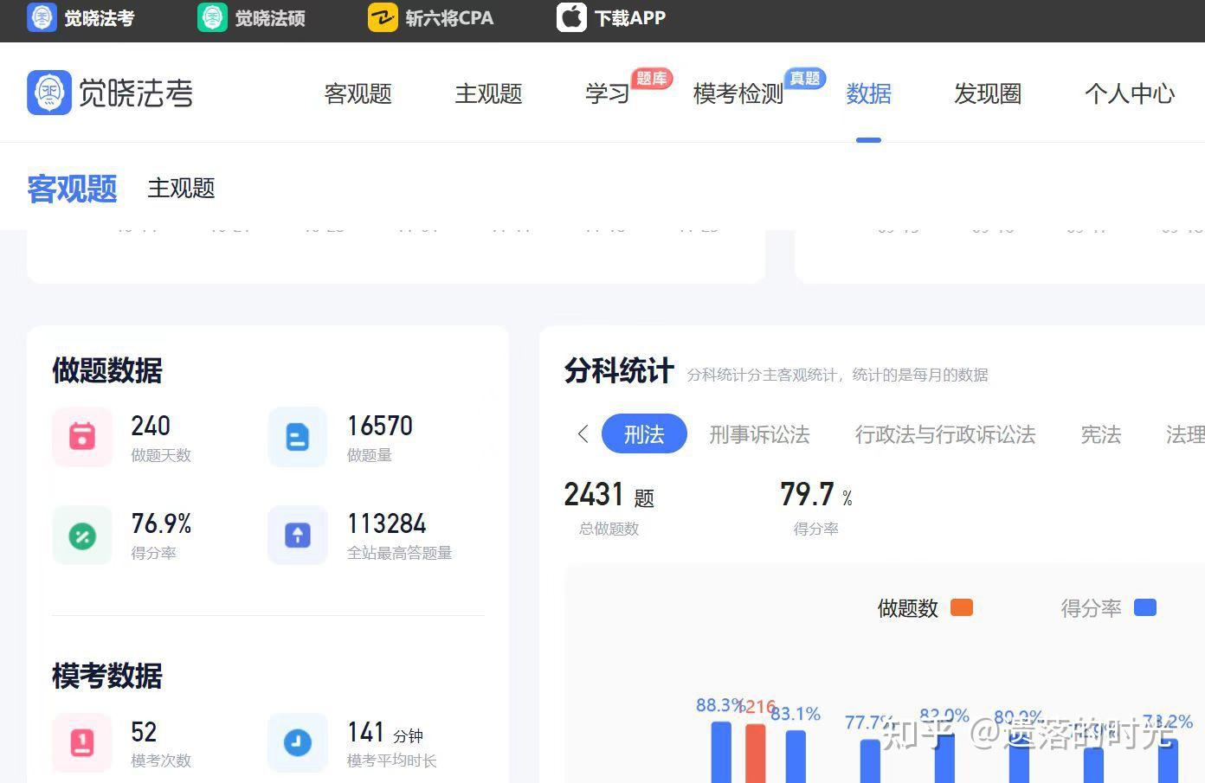The width and height of the screenshot is (1205, 783).
Task: Open the 主观题 navigation menu
Action: [488, 93]
